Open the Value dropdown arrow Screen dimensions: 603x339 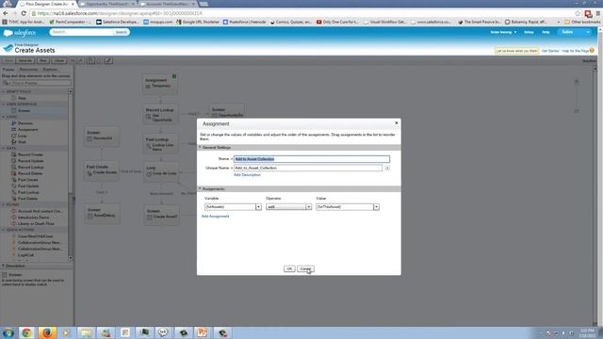point(376,207)
